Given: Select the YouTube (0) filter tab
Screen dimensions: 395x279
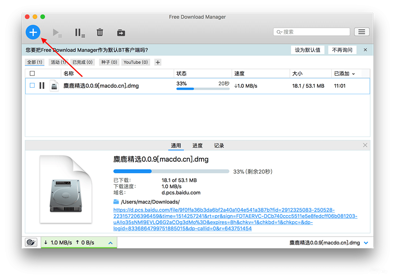Looking at the screenshot, I should (x=135, y=62).
